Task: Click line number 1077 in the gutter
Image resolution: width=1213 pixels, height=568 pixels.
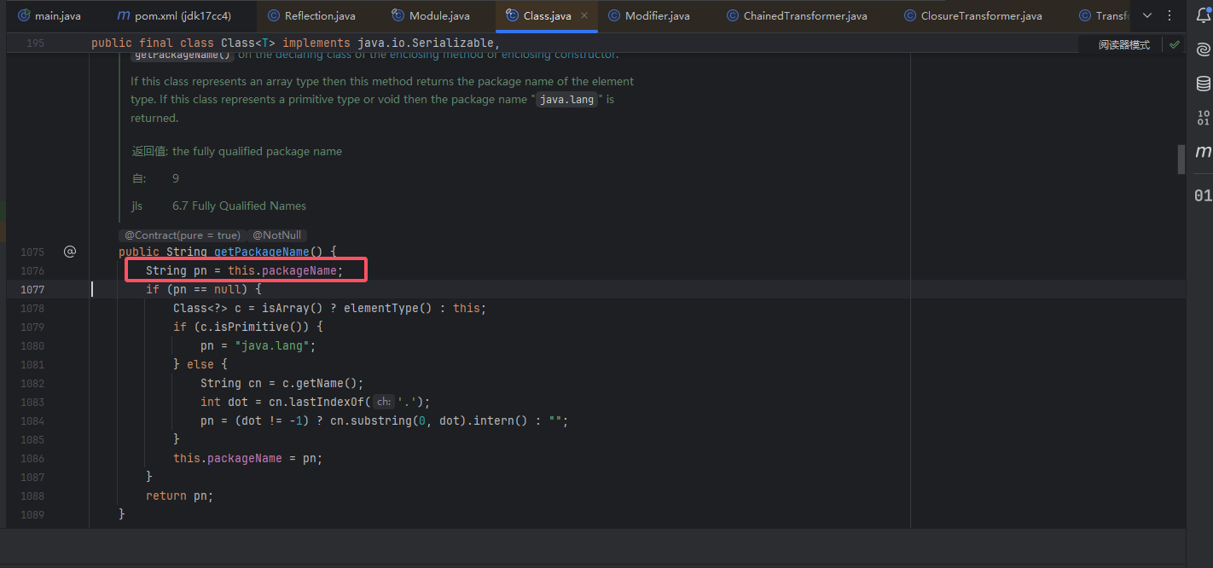Action: tap(32, 289)
